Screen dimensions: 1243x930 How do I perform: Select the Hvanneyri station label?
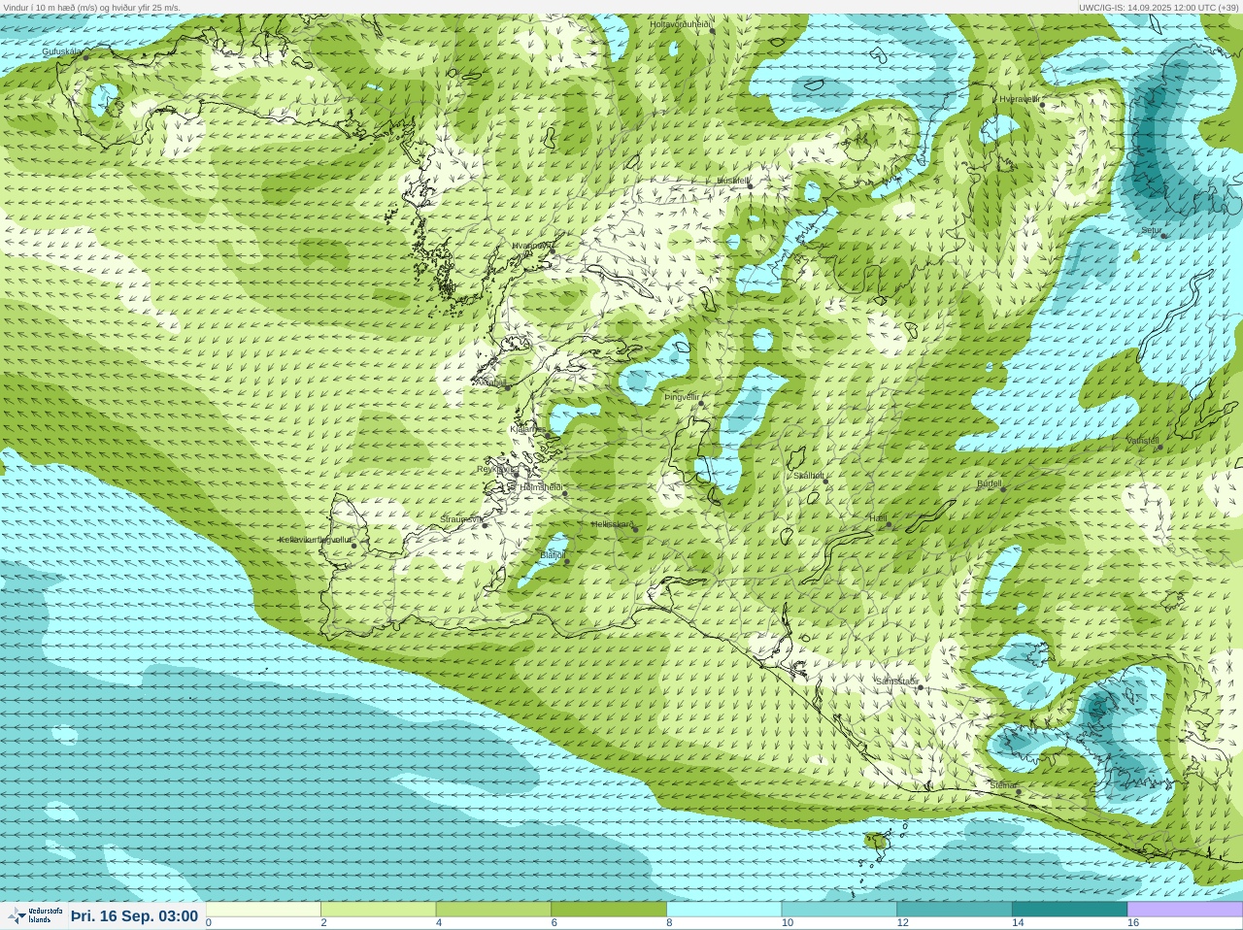click(x=532, y=246)
